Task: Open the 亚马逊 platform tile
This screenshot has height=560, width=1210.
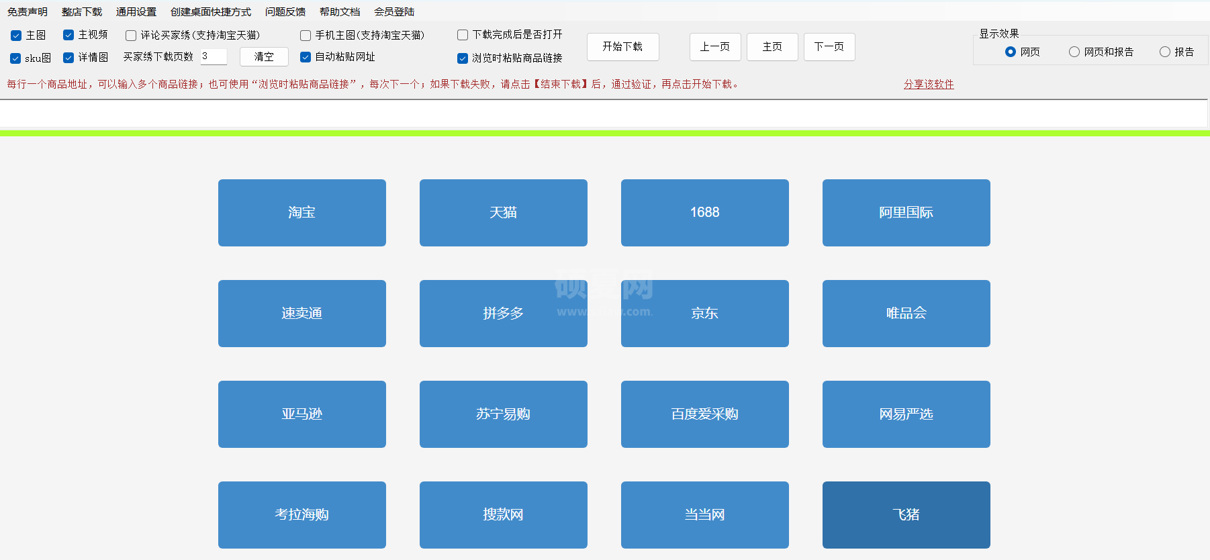Action: tap(302, 414)
